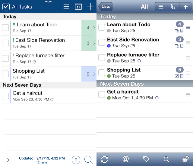193x166 pixels.
Task: Tap note icon on Learn about Todo
Action: (x=182, y=31)
